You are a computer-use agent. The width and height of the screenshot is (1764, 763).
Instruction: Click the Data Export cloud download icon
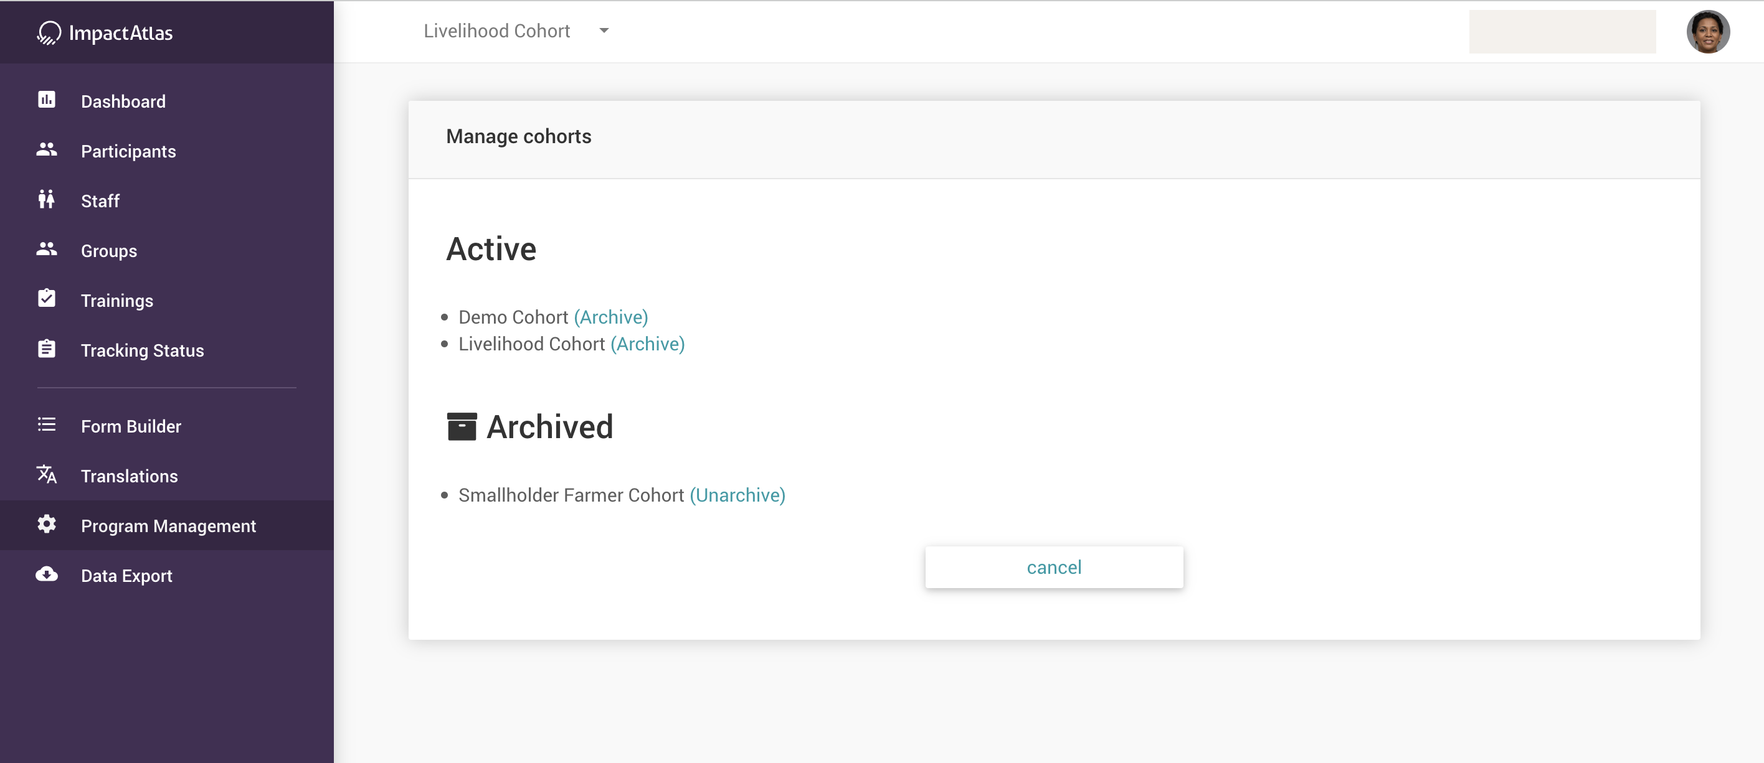47,574
